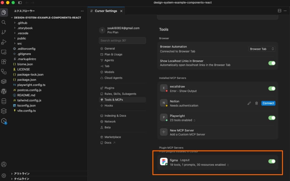Open Run and Debug icon

click(4, 42)
